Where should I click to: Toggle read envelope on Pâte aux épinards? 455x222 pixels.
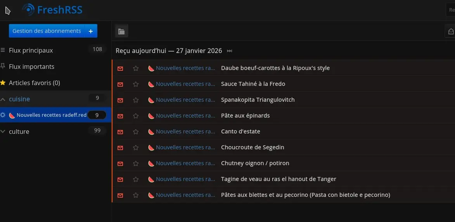pyautogui.click(x=120, y=116)
